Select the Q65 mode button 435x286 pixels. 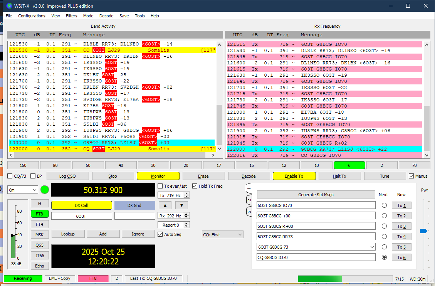point(39,245)
